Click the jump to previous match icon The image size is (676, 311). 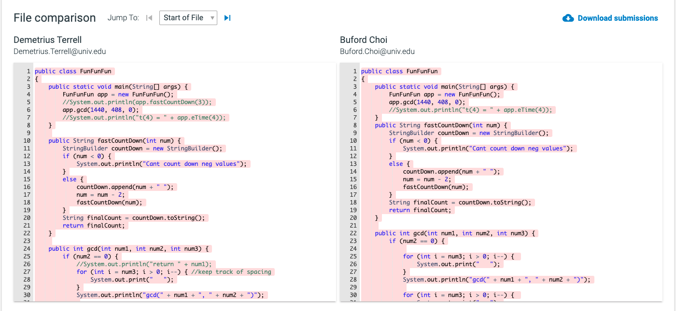(x=149, y=18)
